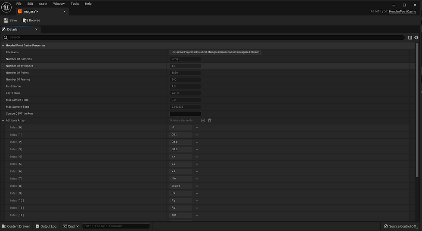Edit the Index 12 age attribute name
This screenshot has width=422, height=231.
tap(180, 215)
